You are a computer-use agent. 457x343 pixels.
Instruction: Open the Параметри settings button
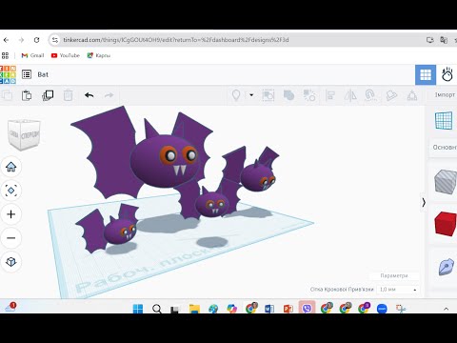394,275
